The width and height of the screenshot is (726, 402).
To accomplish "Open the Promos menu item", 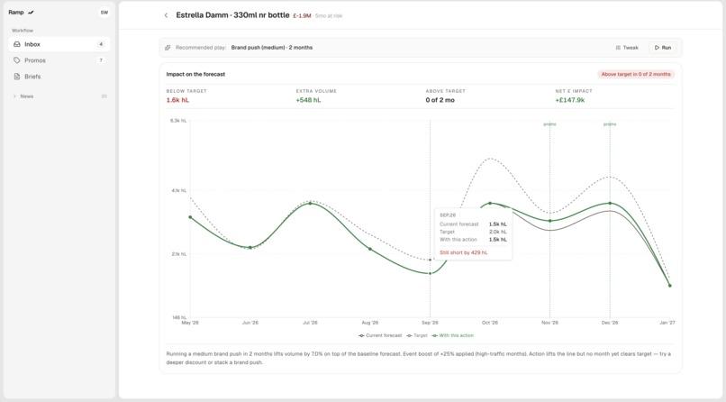I will [x=59, y=60].
